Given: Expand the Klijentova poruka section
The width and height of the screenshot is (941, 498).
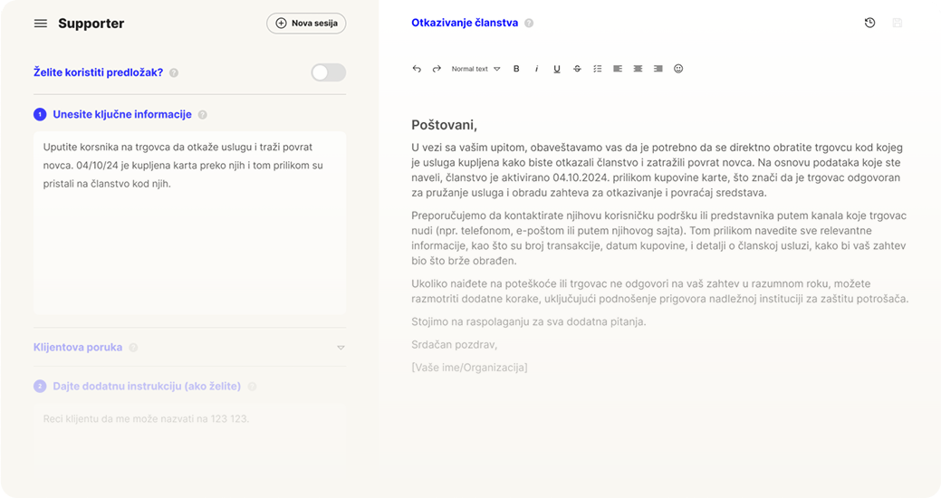Looking at the screenshot, I should [x=341, y=348].
